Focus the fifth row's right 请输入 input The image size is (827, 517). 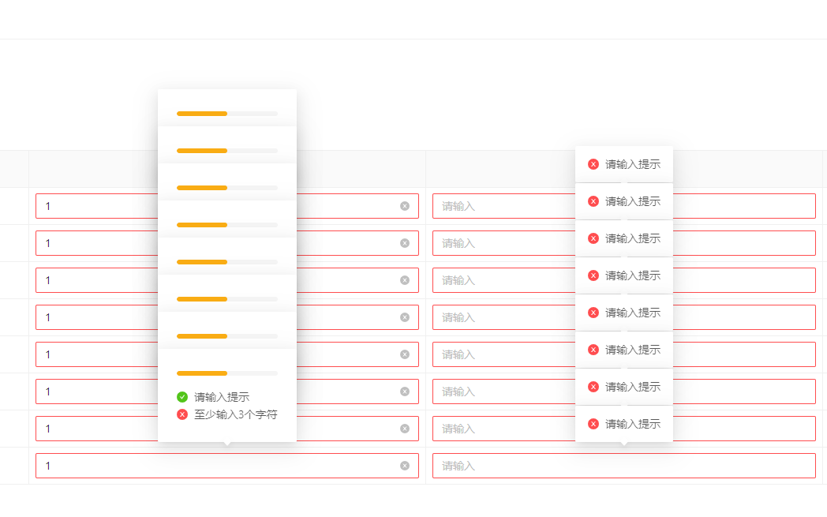[624, 354]
